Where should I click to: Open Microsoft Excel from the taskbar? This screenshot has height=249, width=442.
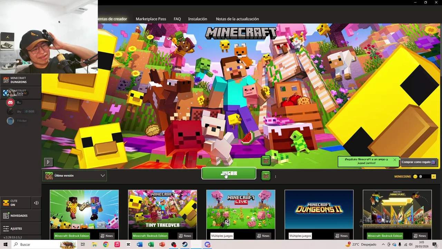[x=151, y=245]
